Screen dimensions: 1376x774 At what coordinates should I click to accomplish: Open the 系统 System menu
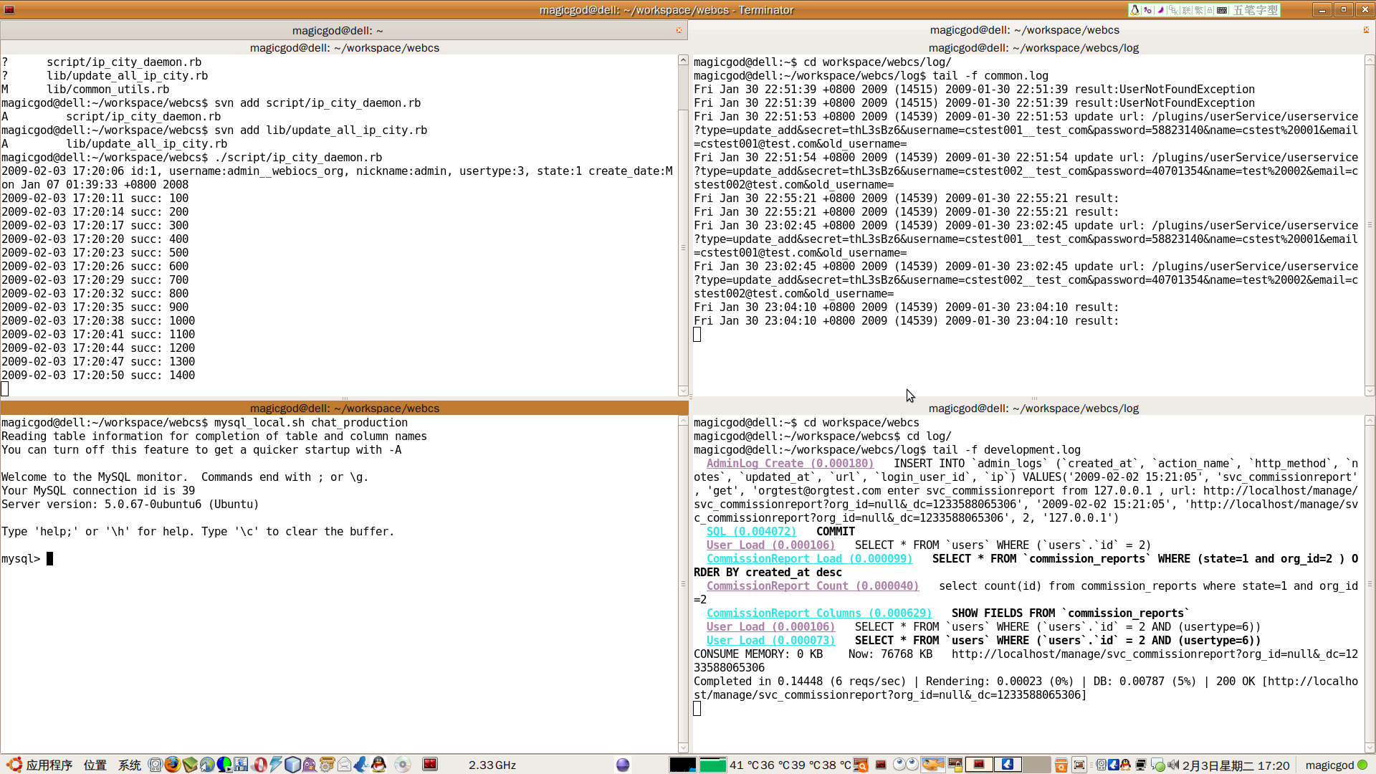130,765
